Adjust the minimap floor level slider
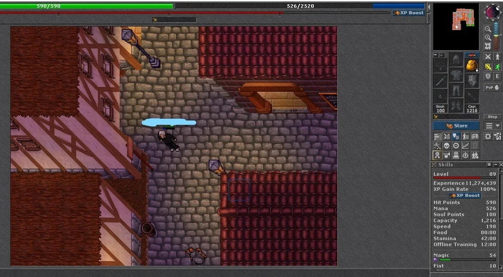Screen dimensions: 503x277 pyautogui.click(x=497, y=36)
